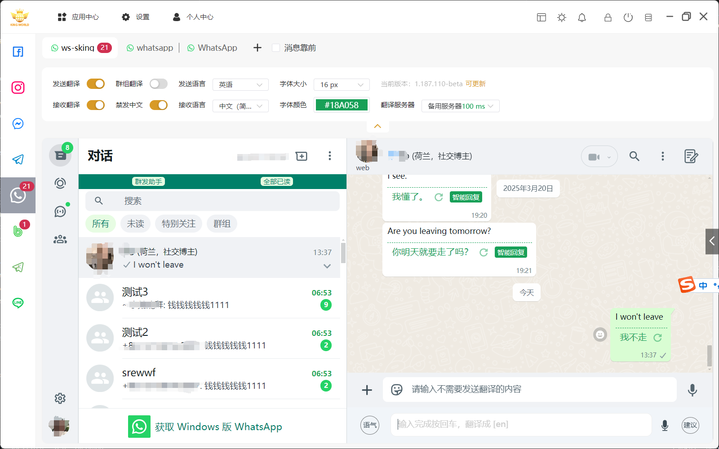Open the in-chat search magnifier icon
The image size is (719, 449).
pos(634,156)
